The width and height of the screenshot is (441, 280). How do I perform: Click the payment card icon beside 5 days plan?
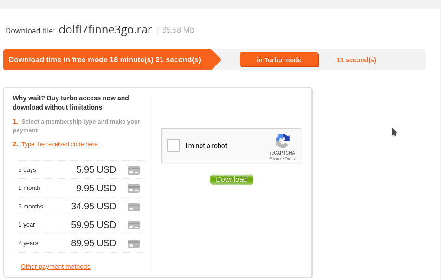click(x=134, y=170)
